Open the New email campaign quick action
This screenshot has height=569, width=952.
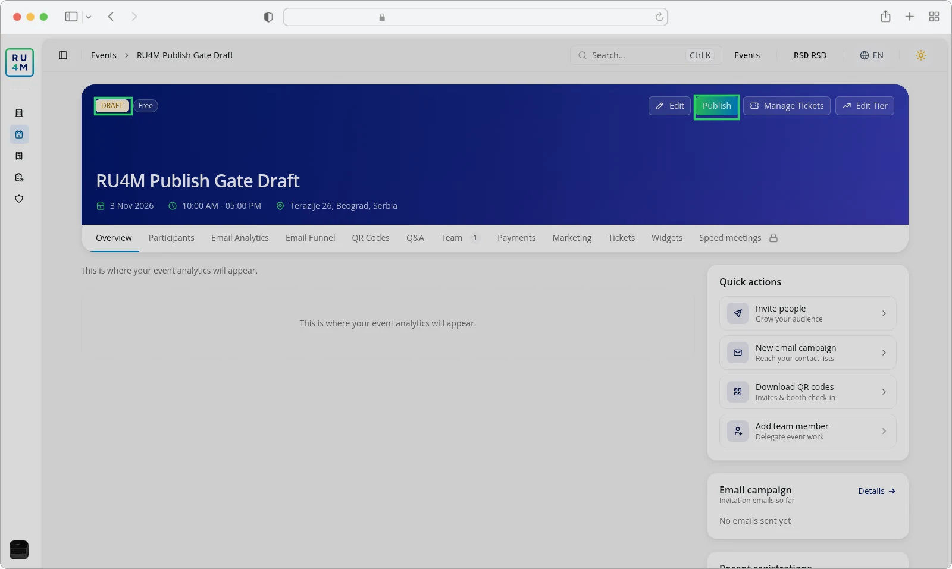(x=807, y=353)
